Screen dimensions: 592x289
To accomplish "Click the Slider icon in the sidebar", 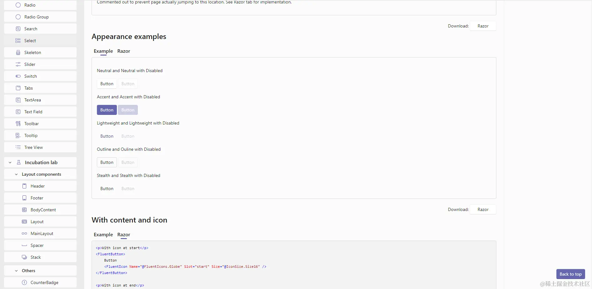I will coord(18,64).
